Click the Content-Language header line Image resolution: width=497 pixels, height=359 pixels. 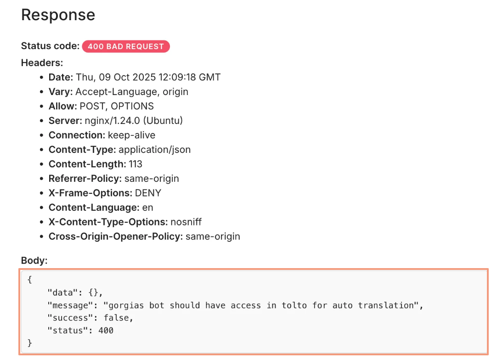(101, 208)
